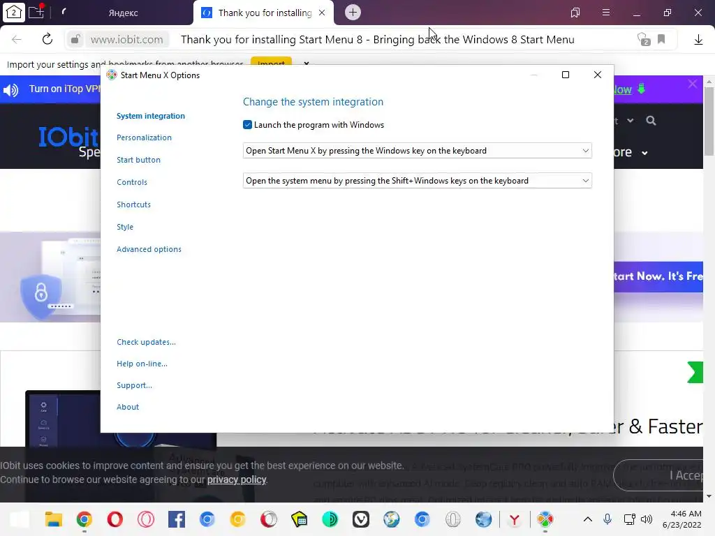Close the 'Thank you for installing' tab
The height and width of the screenshot is (536, 715).
point(322,13)
